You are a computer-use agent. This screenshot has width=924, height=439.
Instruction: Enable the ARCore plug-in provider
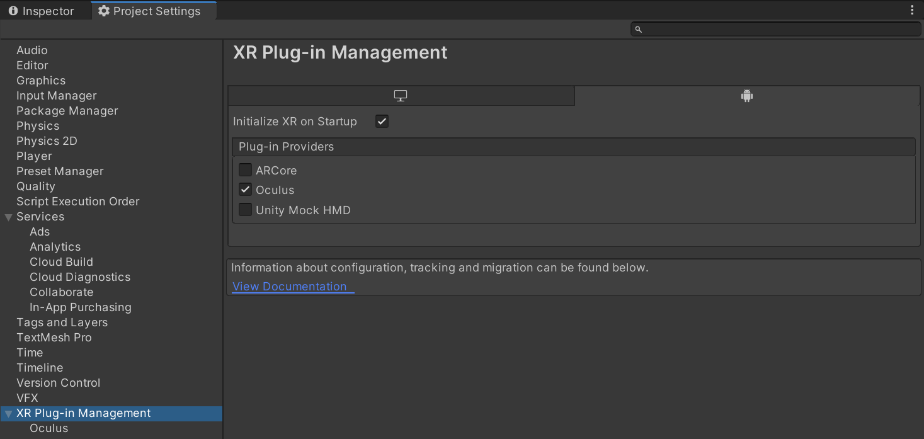(245, 170)
